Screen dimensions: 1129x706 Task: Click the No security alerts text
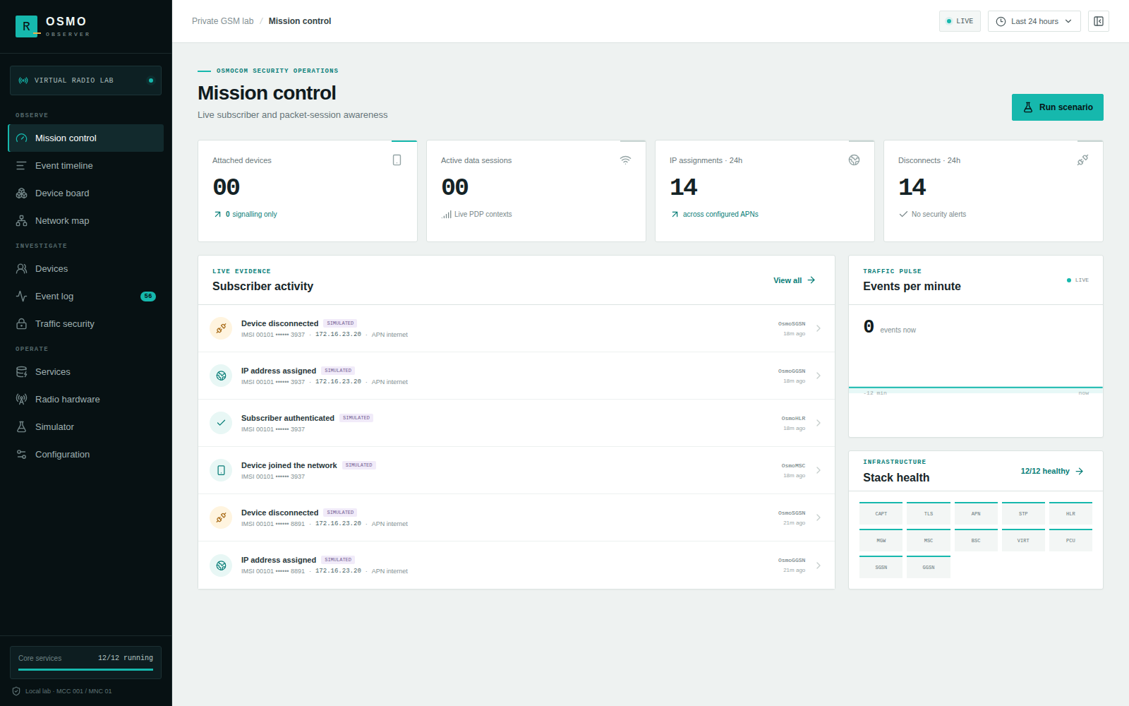(938, 215)
